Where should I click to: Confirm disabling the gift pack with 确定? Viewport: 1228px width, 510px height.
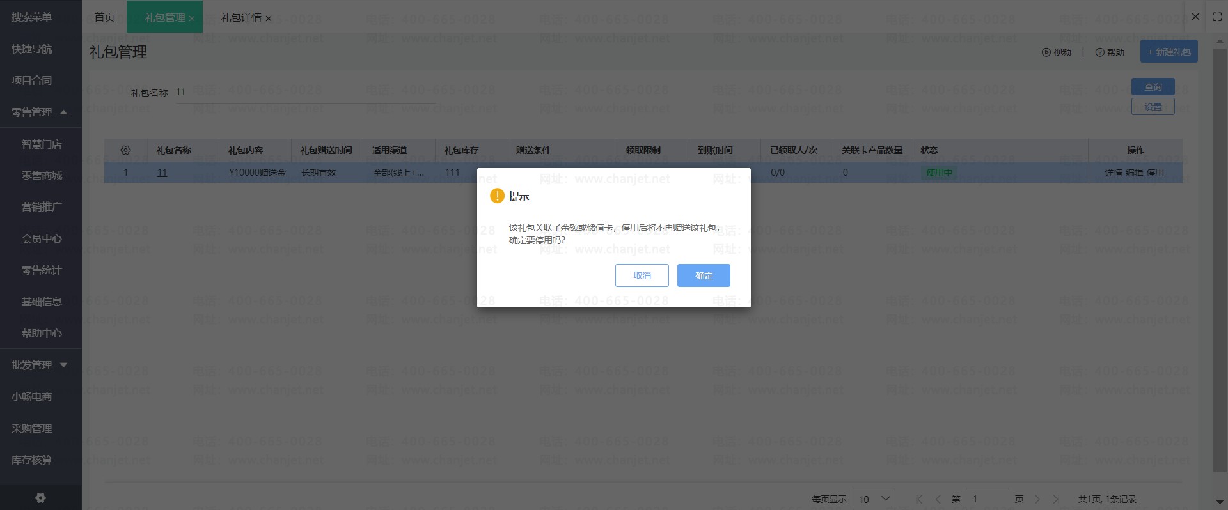tap(704, 275)
